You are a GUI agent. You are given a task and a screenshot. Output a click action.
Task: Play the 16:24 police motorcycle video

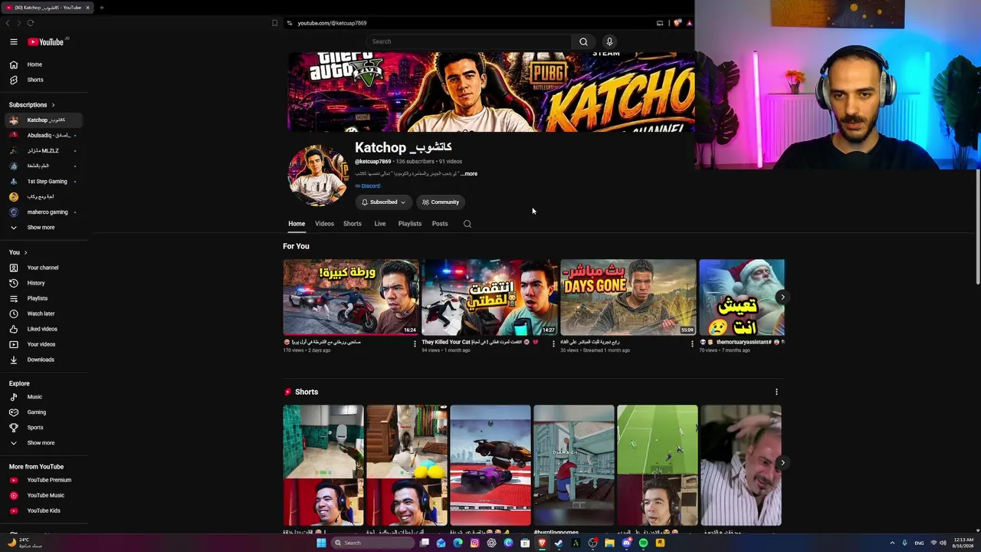pos(351,297)
